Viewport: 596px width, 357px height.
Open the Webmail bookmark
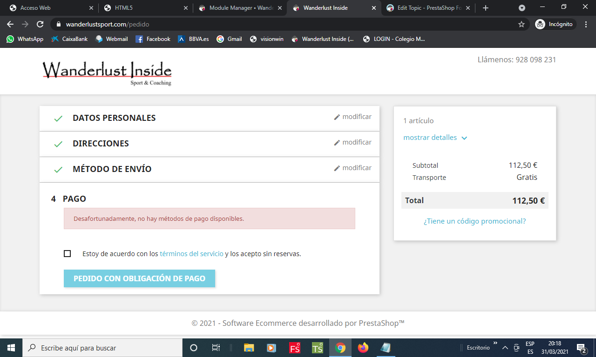coord(112,39)
